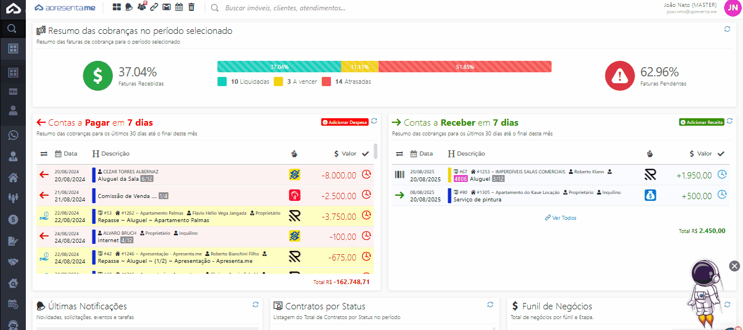Click the red Atrasadas segment of progress bar

[465, 67]
